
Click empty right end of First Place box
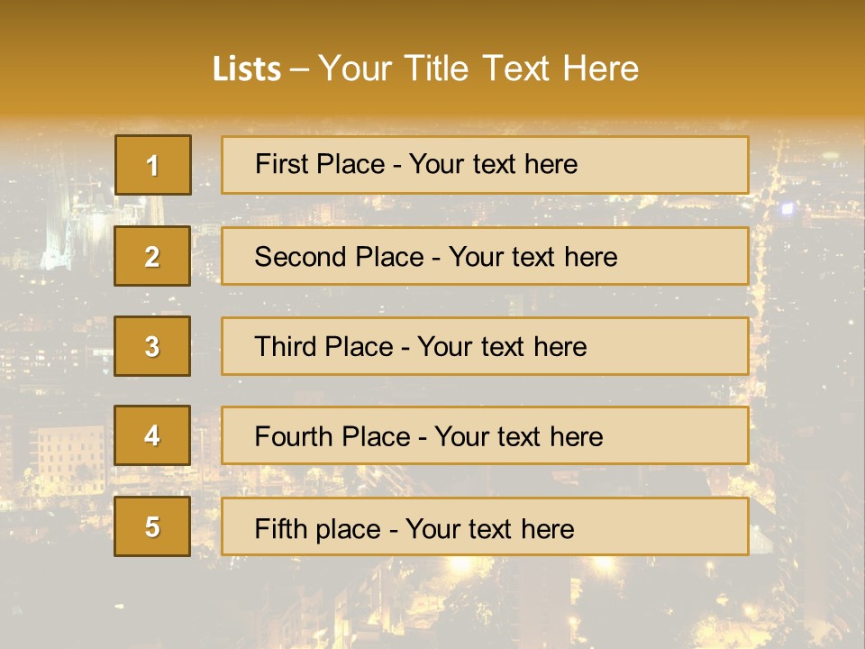point(685,165)
